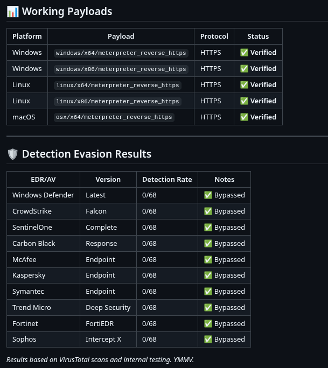Click the green checkmark in the Sophos row
The width and height of the screenshot is (328, 368).
click(208, 339)
